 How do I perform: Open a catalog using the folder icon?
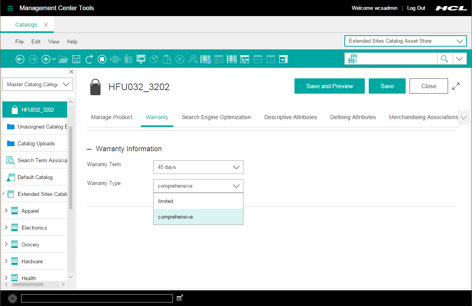coord(63,59)
